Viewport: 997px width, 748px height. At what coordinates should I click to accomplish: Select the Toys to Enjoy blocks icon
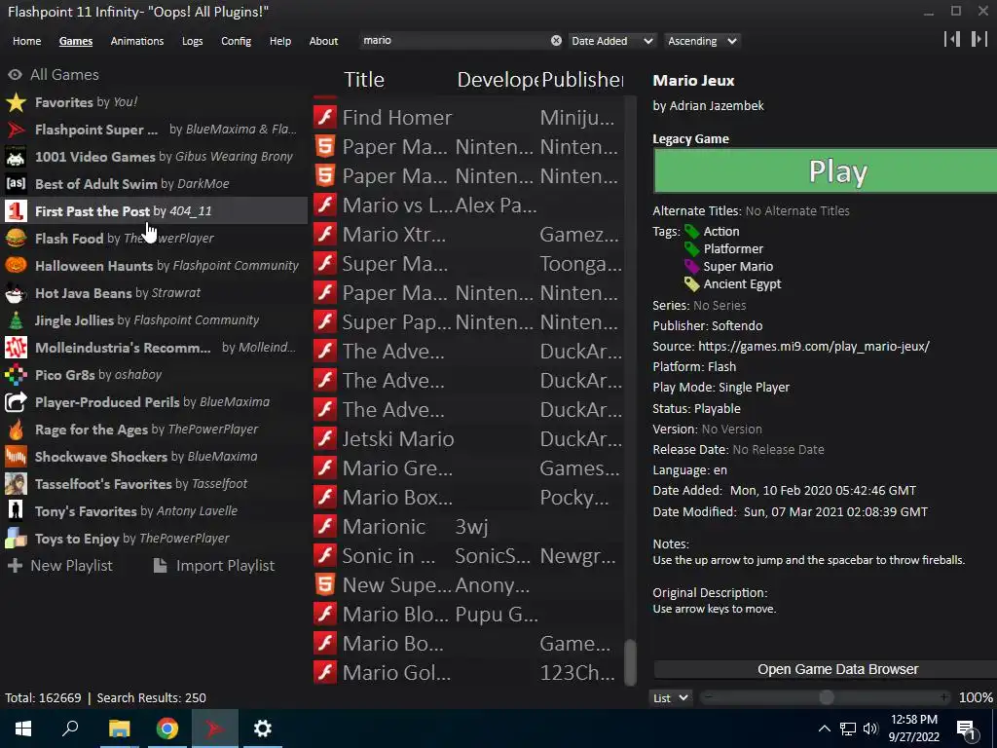pos(16,539)
